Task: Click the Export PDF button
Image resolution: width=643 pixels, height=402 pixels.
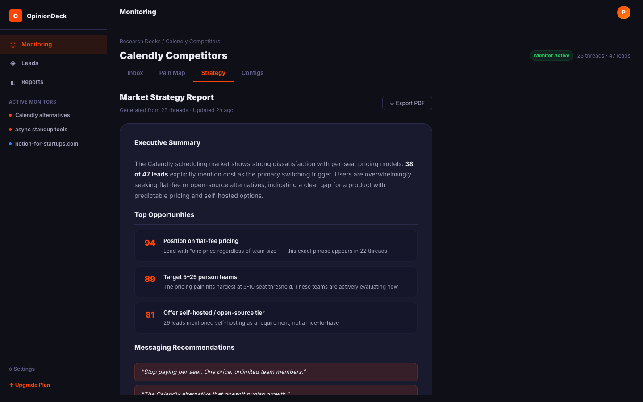Action: coord(407,103)
